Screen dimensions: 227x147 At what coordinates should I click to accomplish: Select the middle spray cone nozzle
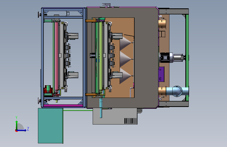point(126,59)
